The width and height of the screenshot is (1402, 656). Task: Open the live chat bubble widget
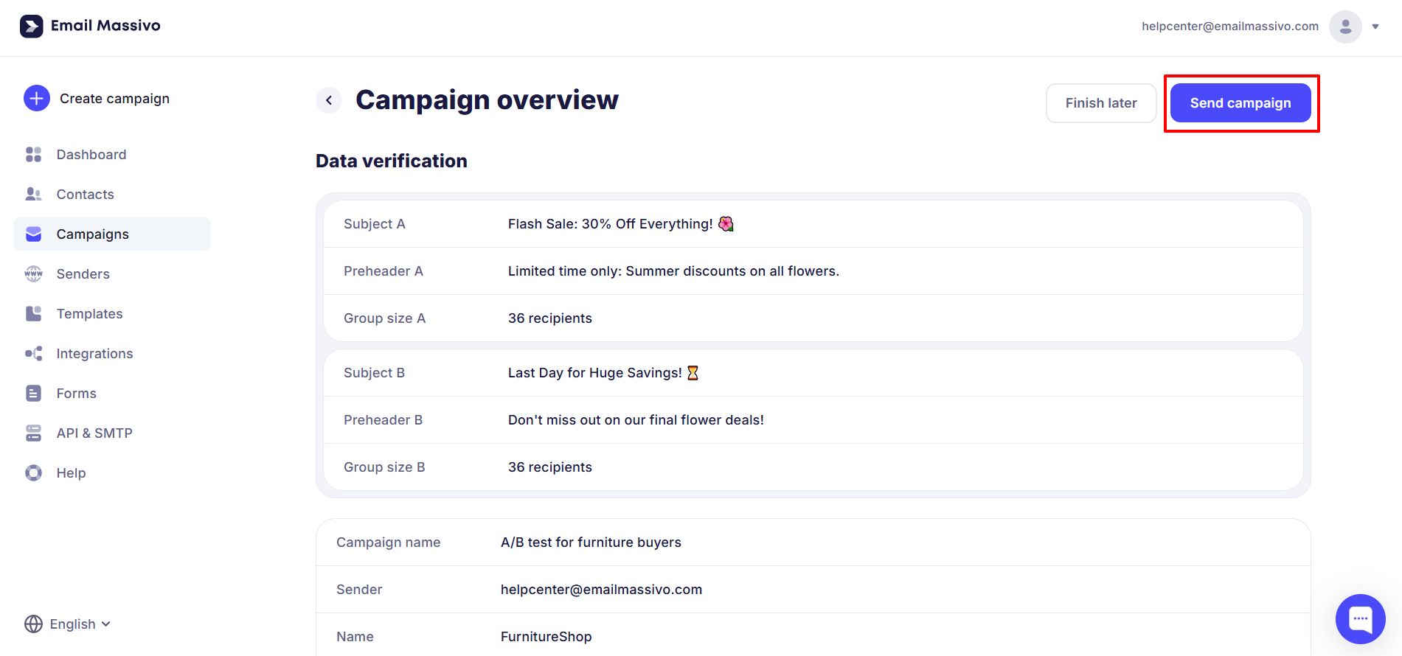pyautogui.click(x=1360, y=618)
